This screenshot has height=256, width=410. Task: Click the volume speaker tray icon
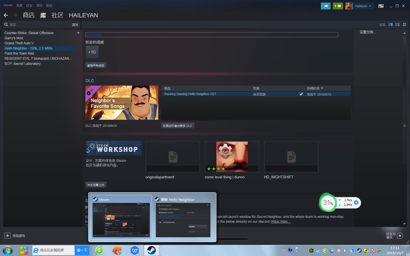(345, 251)
